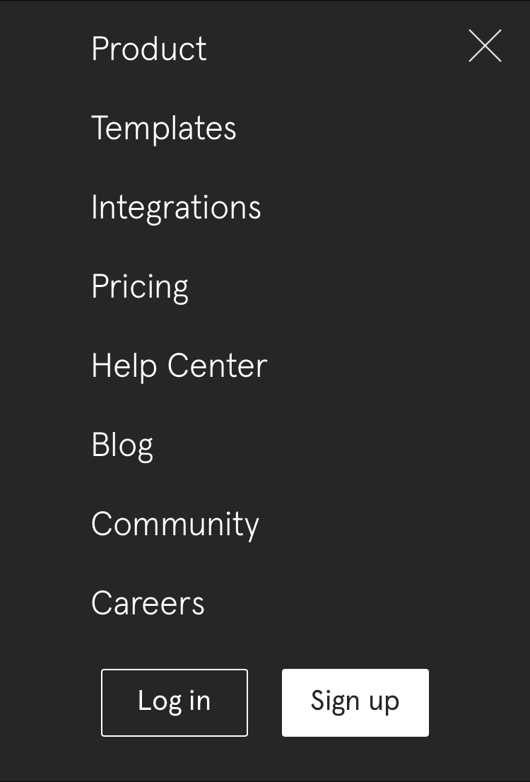Navigate to the Blog
Viewport: 530px width, 782px height.
[122, 445]
